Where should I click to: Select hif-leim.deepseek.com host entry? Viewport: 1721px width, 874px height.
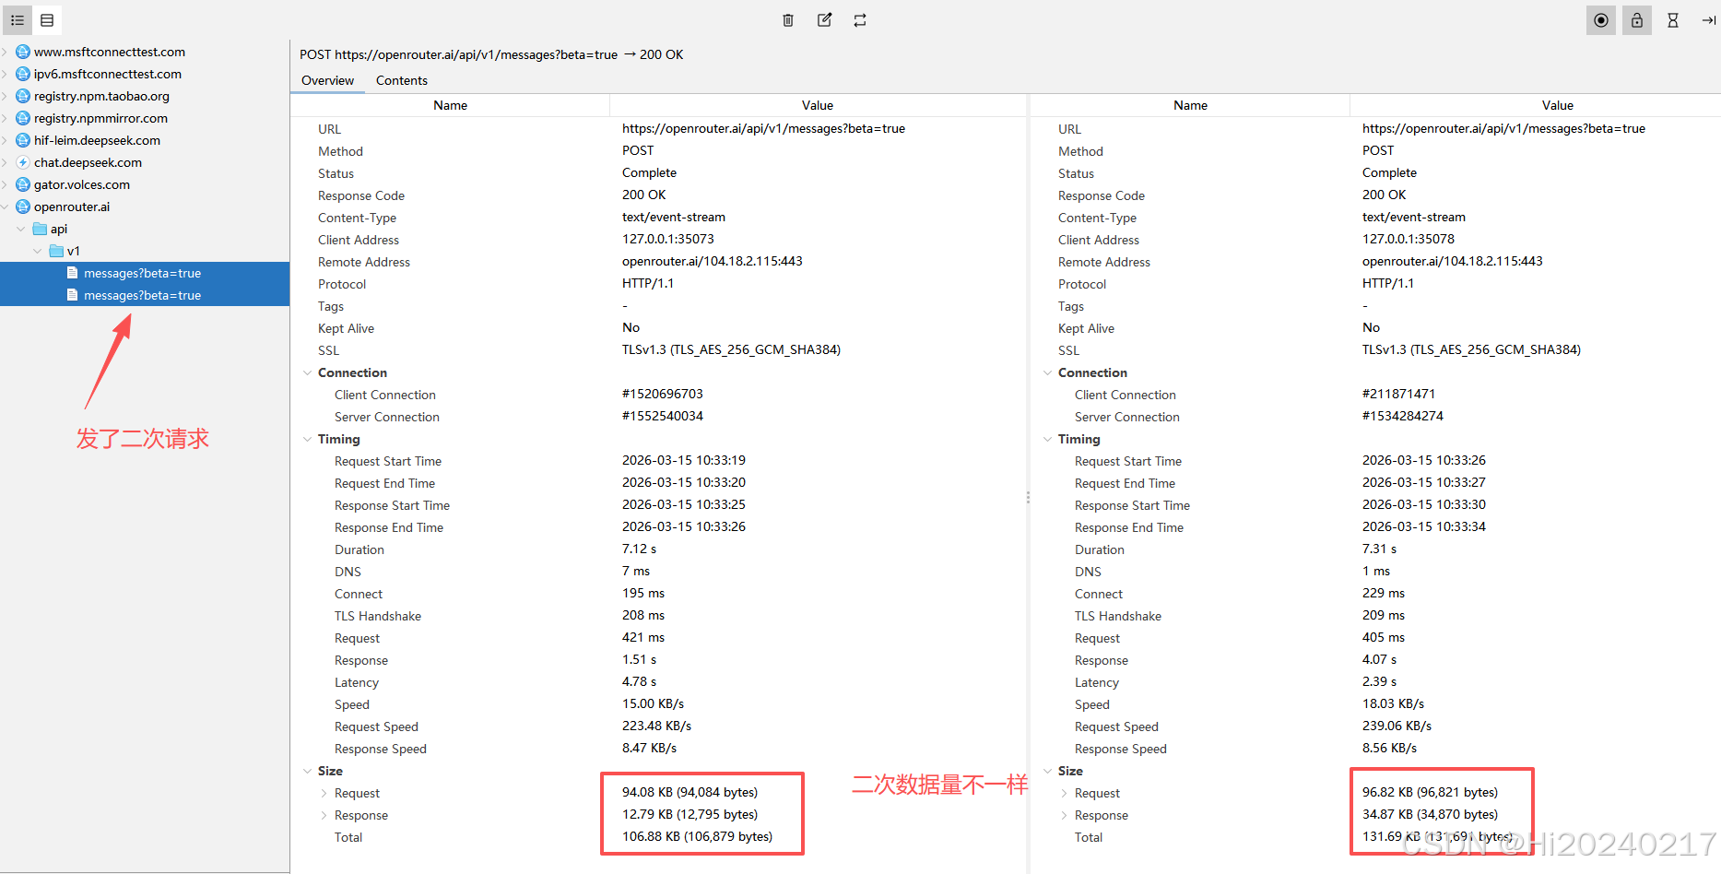pos(97,140)
